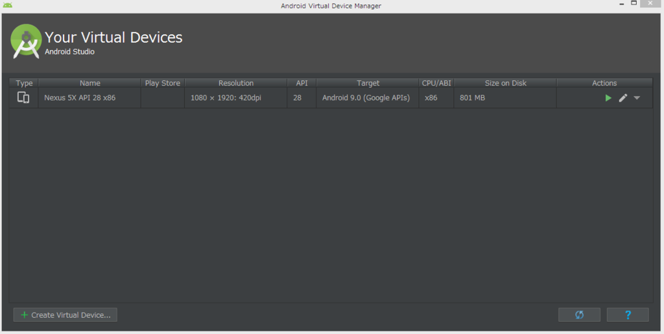Select the Android 9.0 (Google APIs) cell
The width and height of the screenshot is (664, 334).
[x=368, y=98]
